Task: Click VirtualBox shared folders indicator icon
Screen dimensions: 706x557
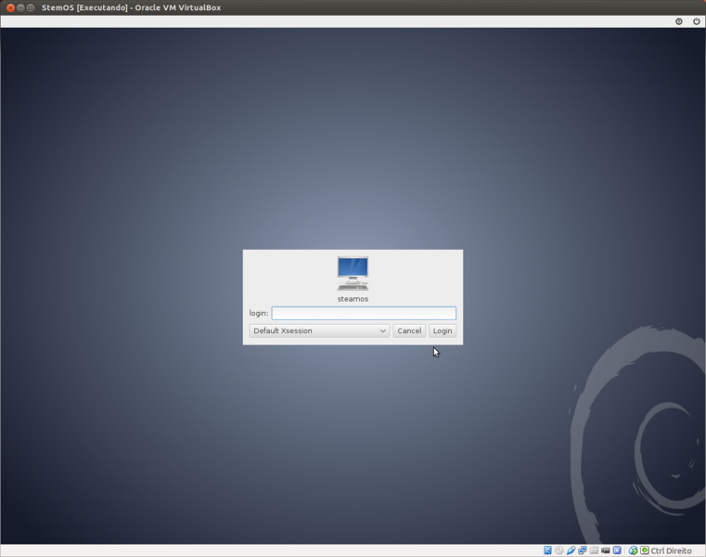Action: pos(594,551)
